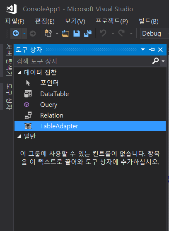
Task: Click the New Project toolbar icon
Action: coord(48,33)
